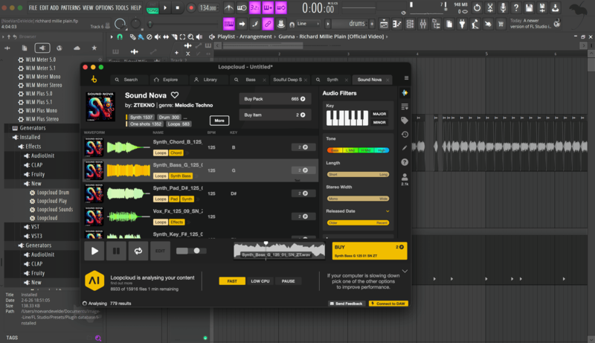Open the PATTERNS menu
This screenshot has width=595, height=343.
tap(71, 7)
